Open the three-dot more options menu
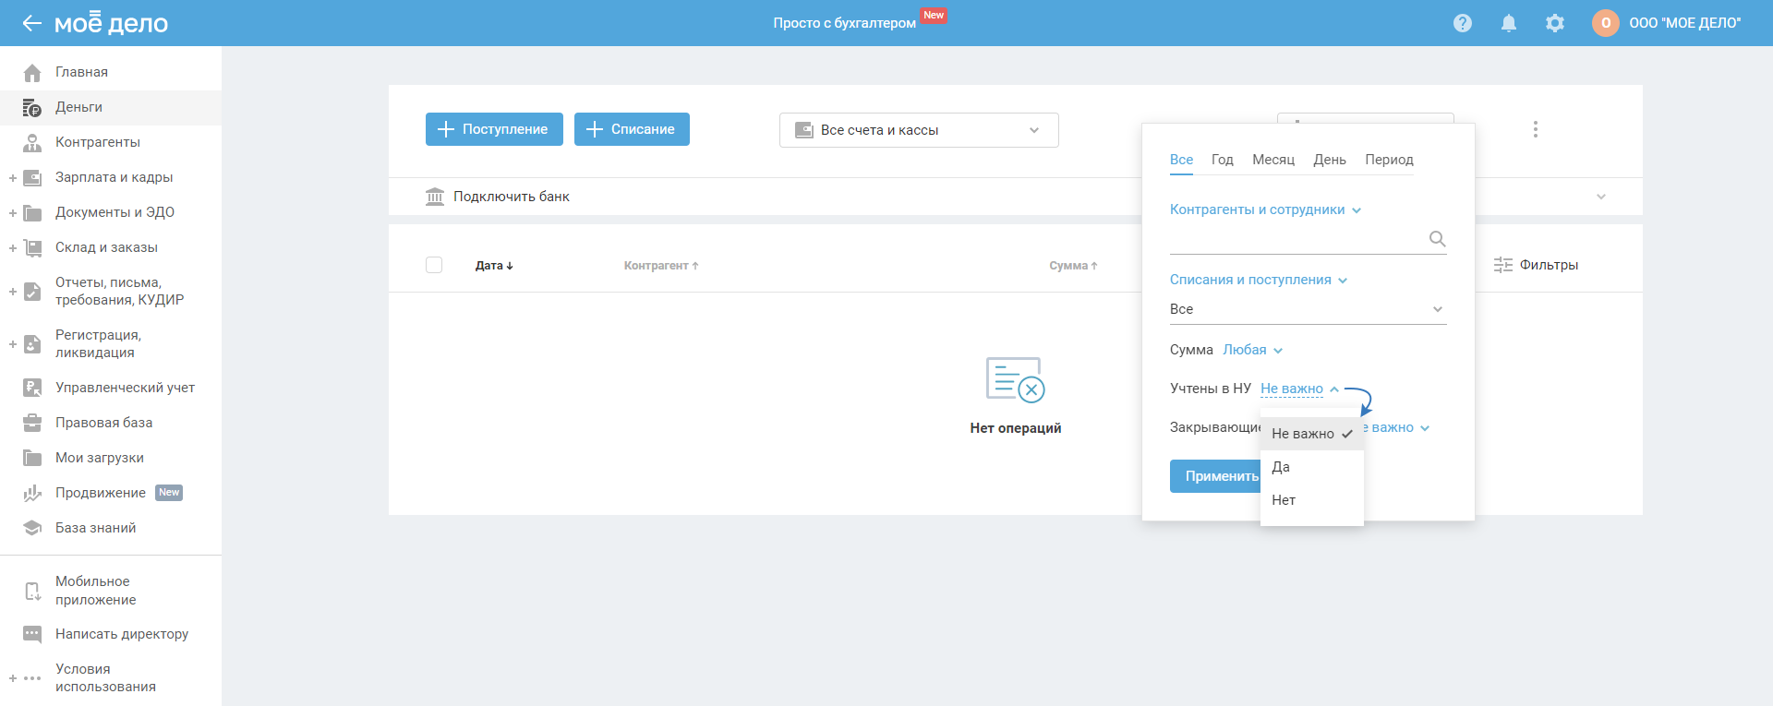The image size is (1773, 706). pos(1536,129)
